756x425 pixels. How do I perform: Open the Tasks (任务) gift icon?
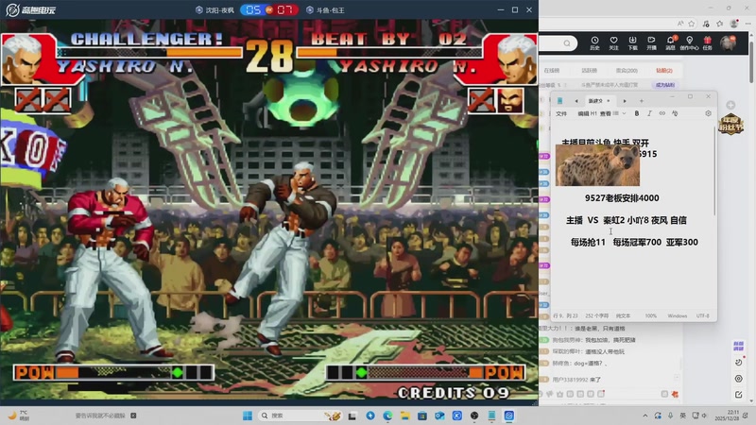coord(707,42)
